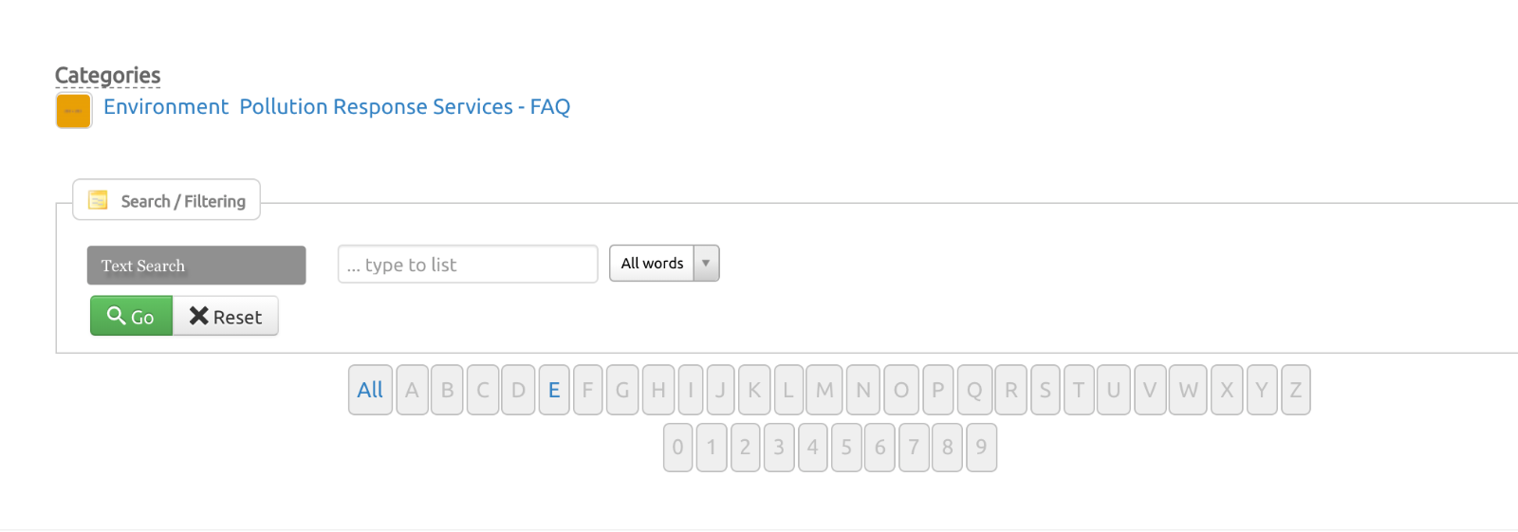
Task: Click the Reset button
Action: click(226, 316)
